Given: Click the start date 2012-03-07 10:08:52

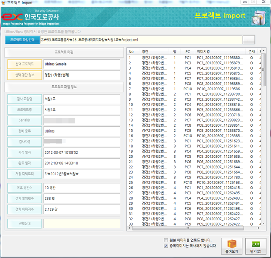Looking at the screenshot, I should pos(82,152).
